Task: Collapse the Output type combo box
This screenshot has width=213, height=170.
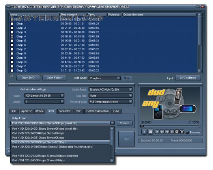Action: pos(112,123)
